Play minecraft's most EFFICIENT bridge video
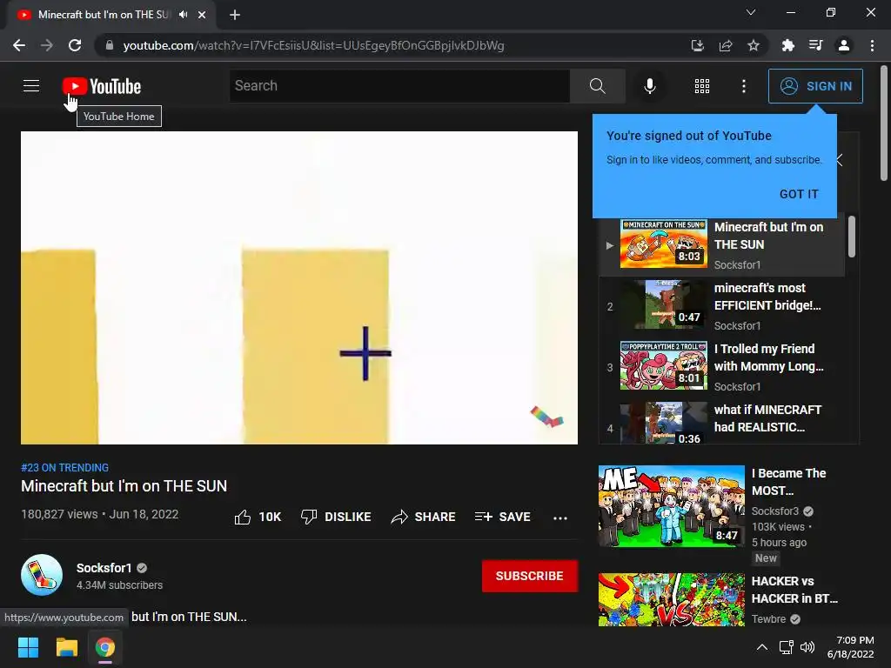Screen dimensions: 891x668 pyautogui.click(x=721, y=306)
